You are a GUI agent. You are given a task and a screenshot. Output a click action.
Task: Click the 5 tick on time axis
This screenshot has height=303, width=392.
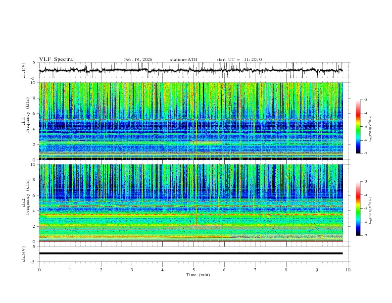click(194, 270)
